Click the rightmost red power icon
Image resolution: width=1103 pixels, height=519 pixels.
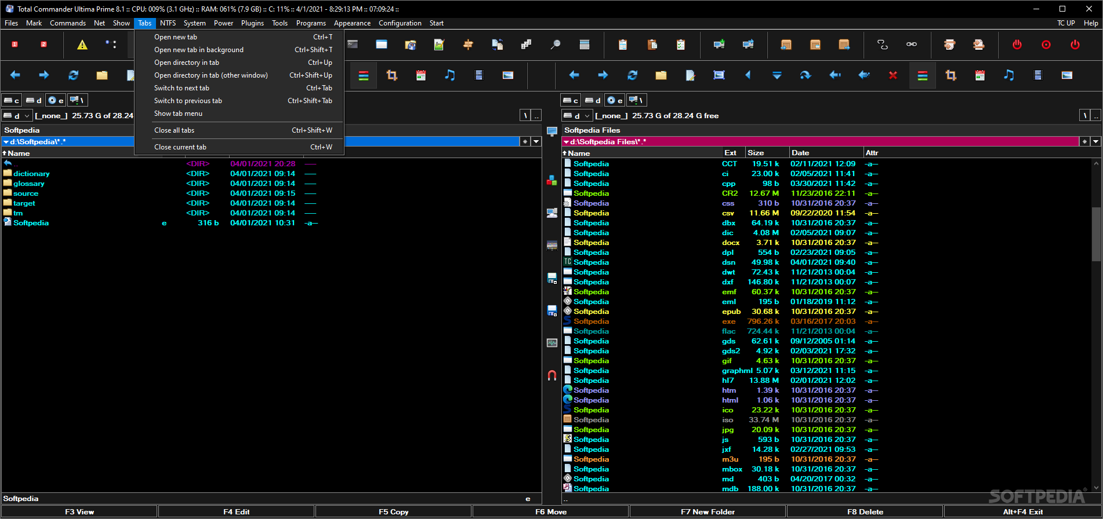click(1075, 45)
